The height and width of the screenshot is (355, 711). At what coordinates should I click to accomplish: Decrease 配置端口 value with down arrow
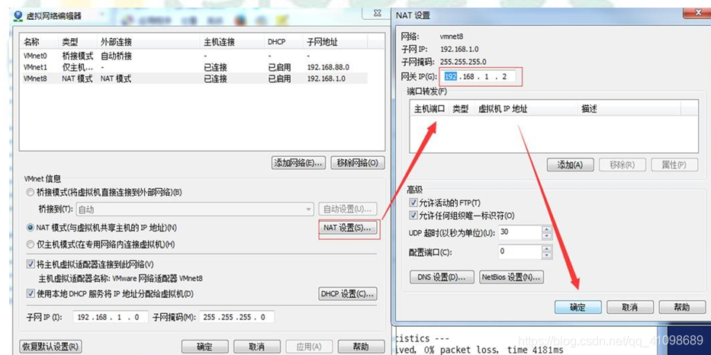click(547, 255)
